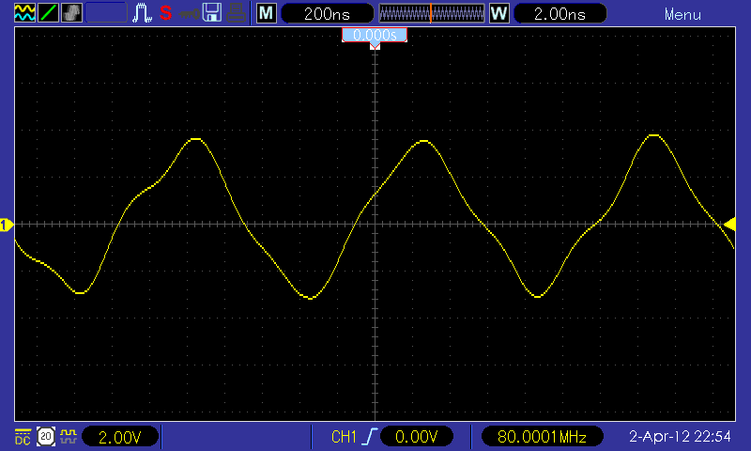Click the 2-Apr-12 22:54 date and time

click(680, 436)
